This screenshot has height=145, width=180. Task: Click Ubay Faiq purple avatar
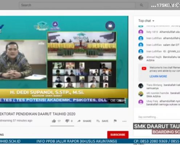pos(141,102)
